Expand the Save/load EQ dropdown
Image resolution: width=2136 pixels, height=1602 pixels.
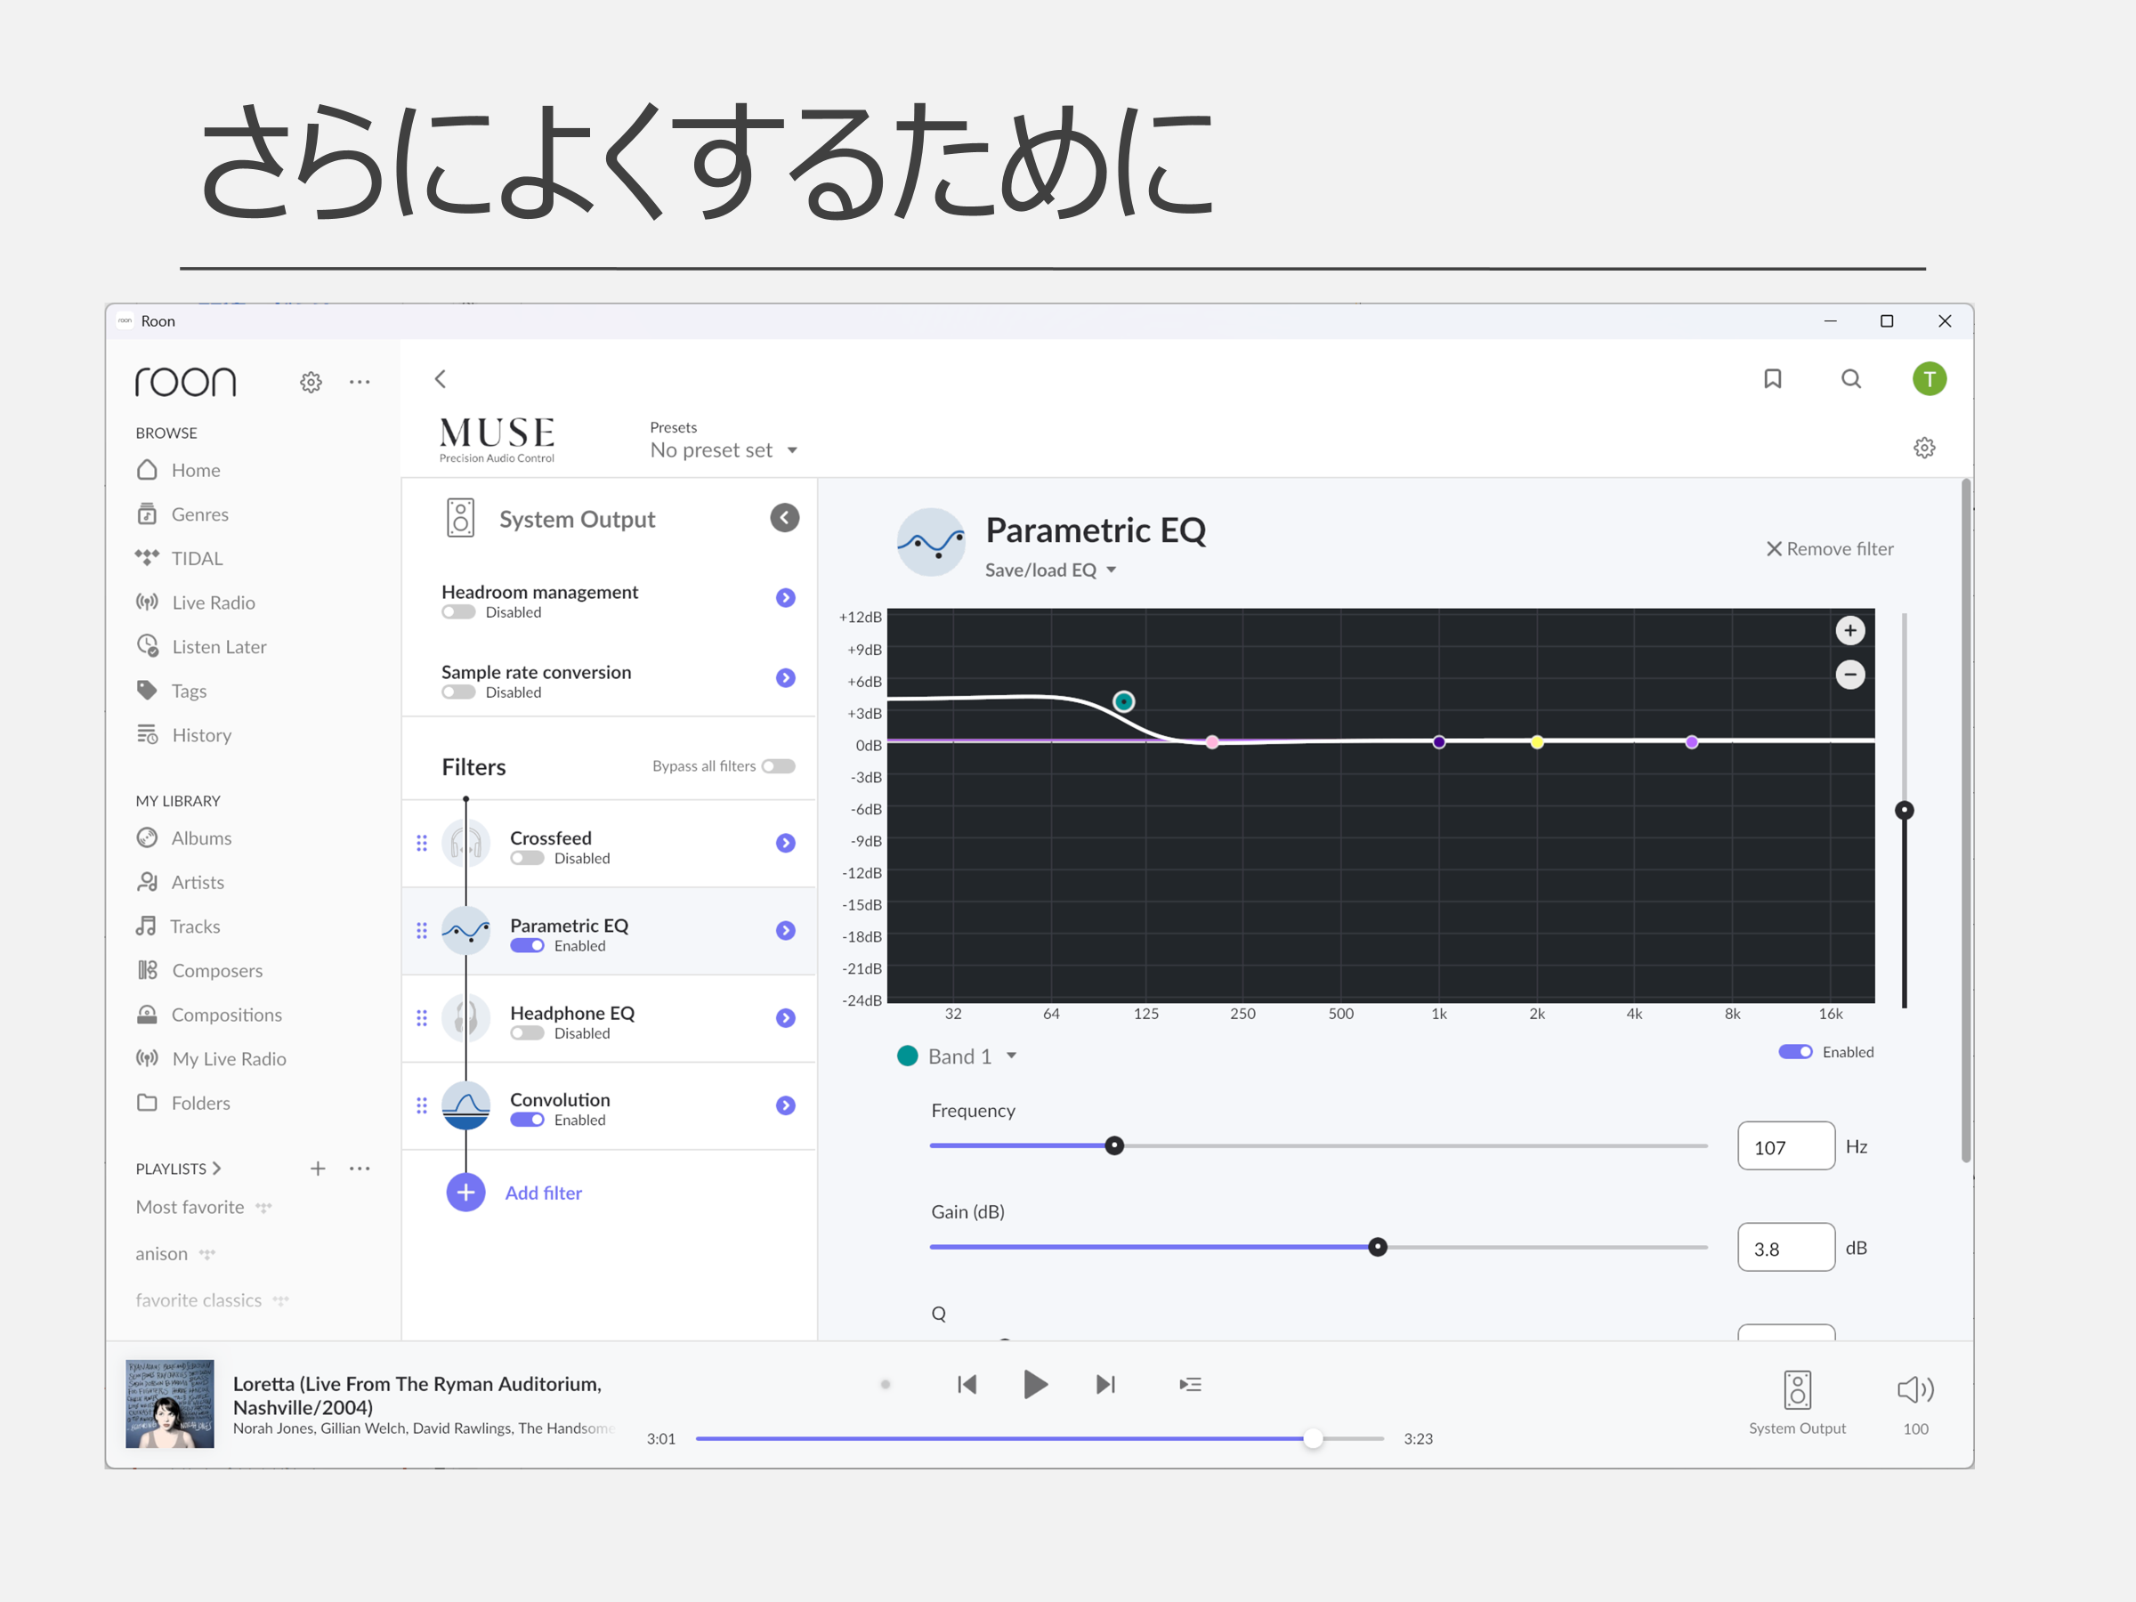(x=1050, y=570)
